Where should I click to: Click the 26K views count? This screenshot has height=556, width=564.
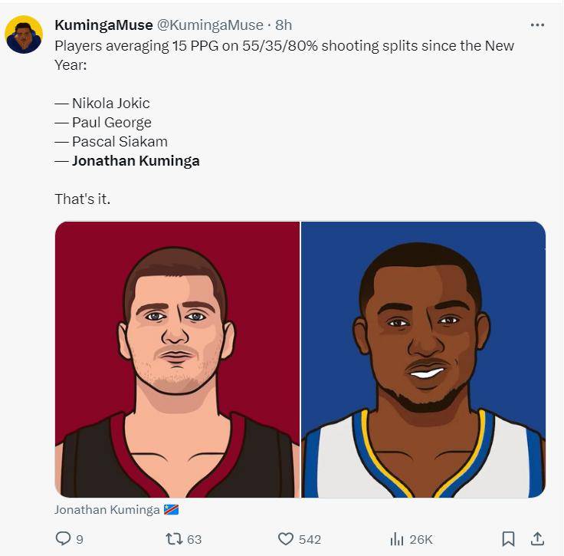click(x=421, y=539)
